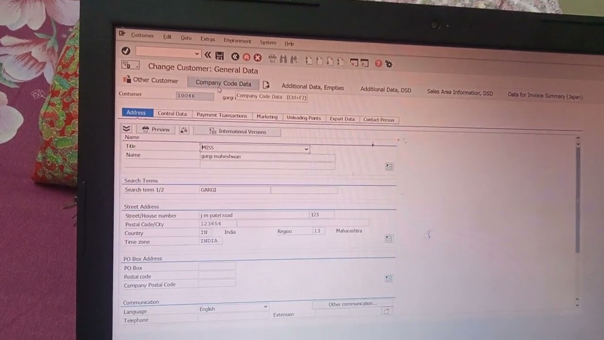Click the International Versions button
This screenshot has height=340, width=604.
237,131
